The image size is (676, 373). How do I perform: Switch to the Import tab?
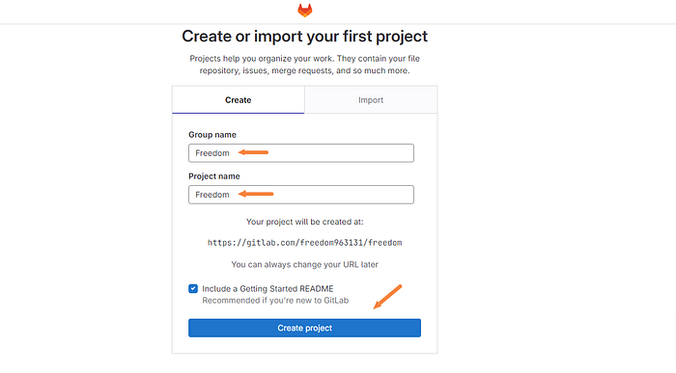(x=371, y=100)
